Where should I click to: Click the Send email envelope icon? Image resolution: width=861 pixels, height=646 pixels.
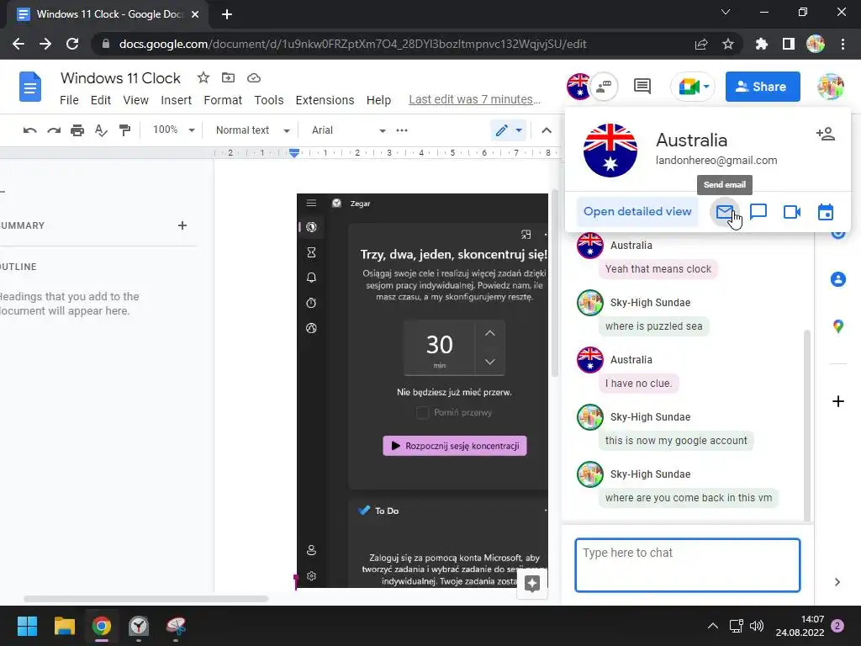[x=725, y=211]
